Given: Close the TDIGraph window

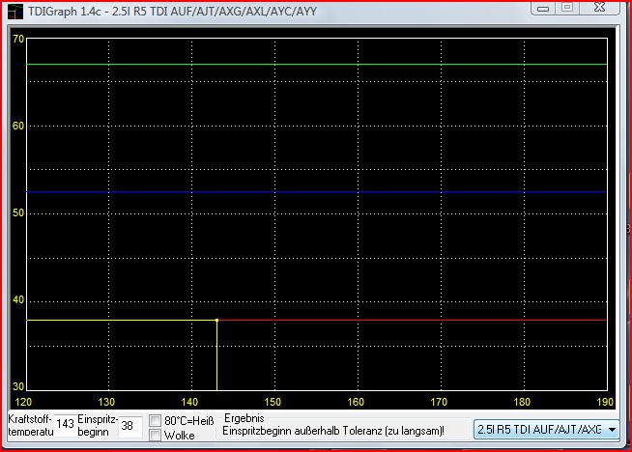Looking at the screenshot, I should (x=600, y=8).
